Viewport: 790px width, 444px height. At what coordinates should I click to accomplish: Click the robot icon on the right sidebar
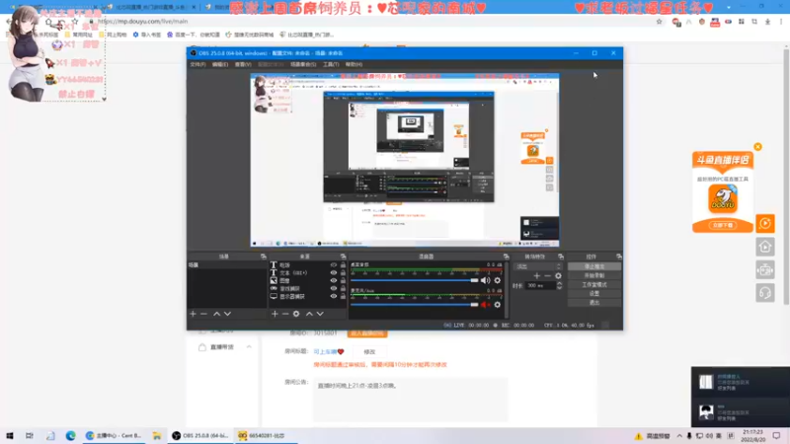765,270
